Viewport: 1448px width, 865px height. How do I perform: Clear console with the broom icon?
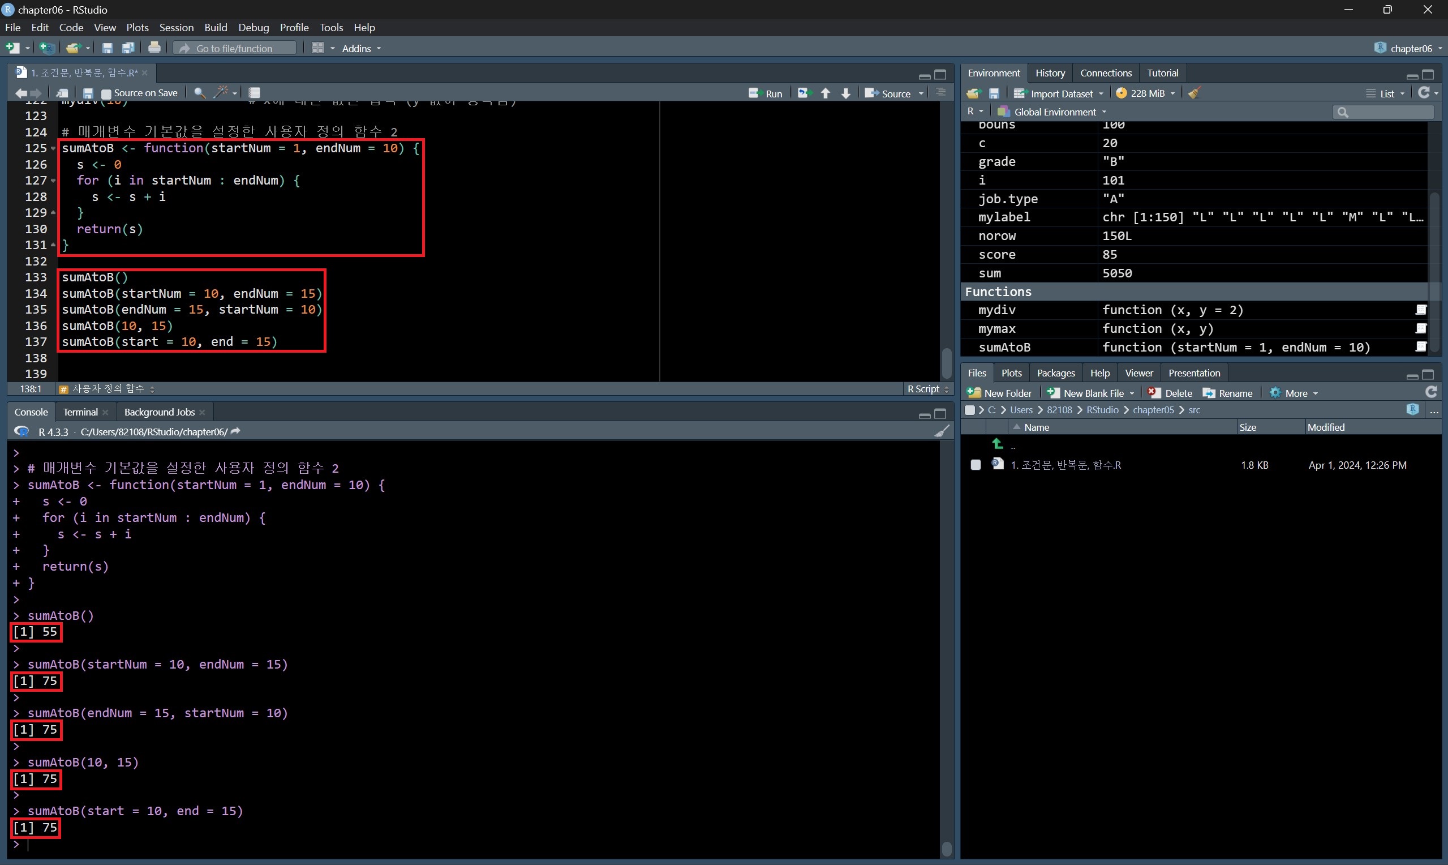click(941, 431)
